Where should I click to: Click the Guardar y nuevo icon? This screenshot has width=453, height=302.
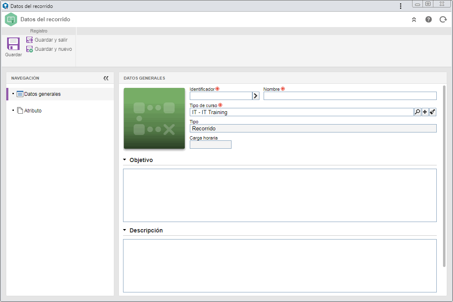click(x=30, y=49)
